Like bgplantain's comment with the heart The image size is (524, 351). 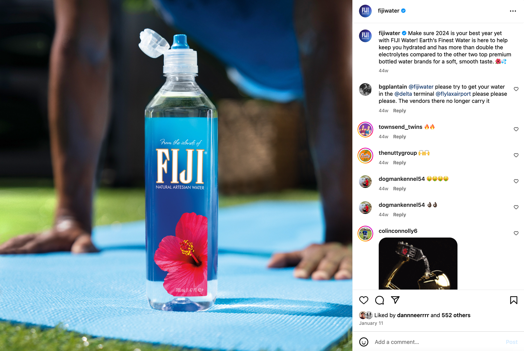pos(516,89)
